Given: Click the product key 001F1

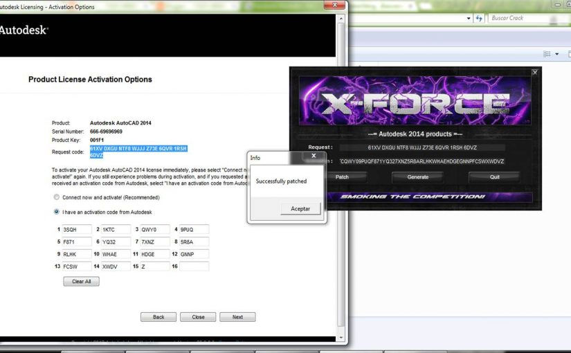Looking at the screenshot, I should tap(97, 140).
